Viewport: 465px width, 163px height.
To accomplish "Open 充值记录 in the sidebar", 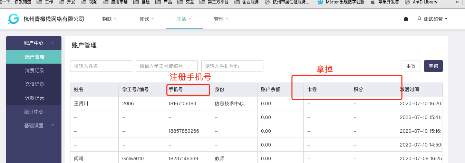I will tap(34, 84).
